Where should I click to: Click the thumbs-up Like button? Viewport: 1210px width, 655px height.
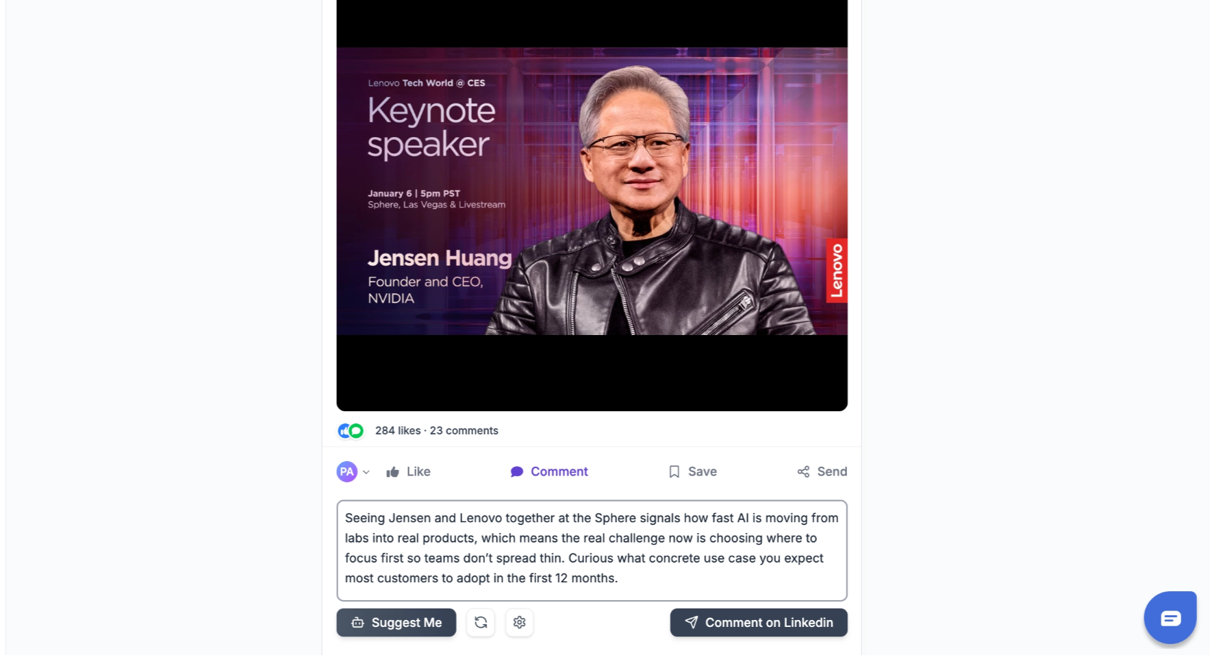pos(408,471)
